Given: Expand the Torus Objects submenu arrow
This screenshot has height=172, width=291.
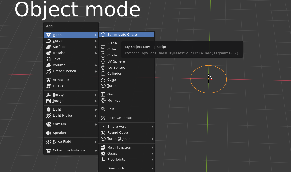Looking at the screenshot, I should 153,139.
